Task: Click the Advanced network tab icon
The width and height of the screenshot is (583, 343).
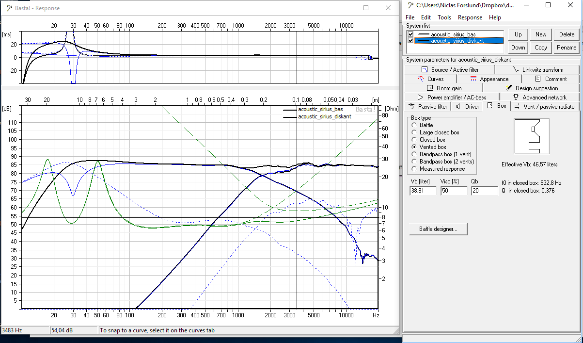Action: click(x=516, y=97)
